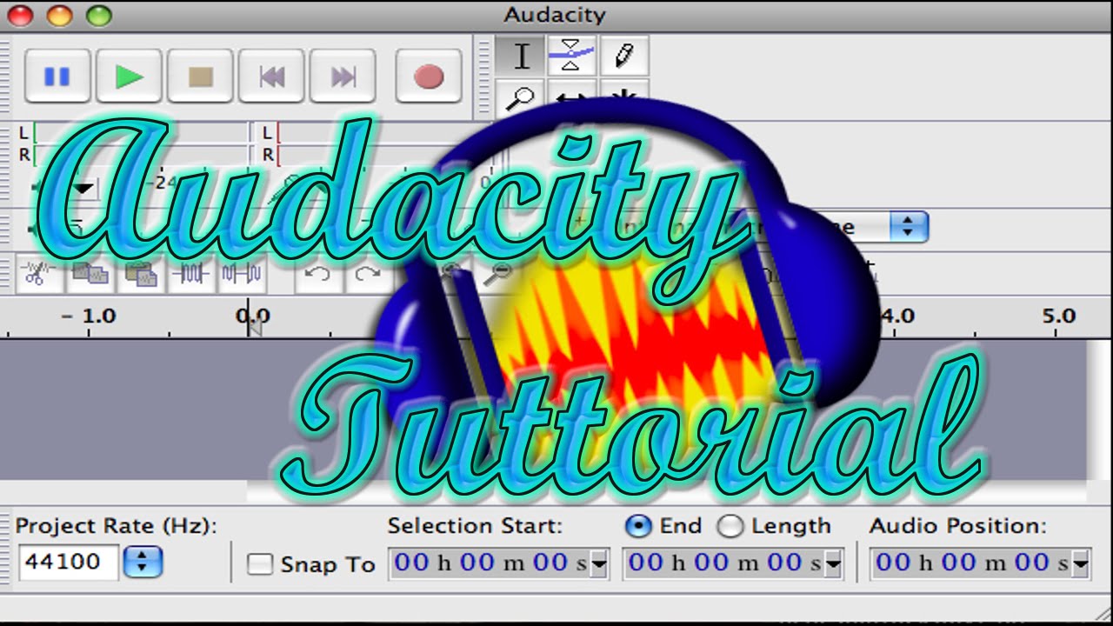
Task: Click the "Audio Position:" label
Action: [x=957, y=526]
